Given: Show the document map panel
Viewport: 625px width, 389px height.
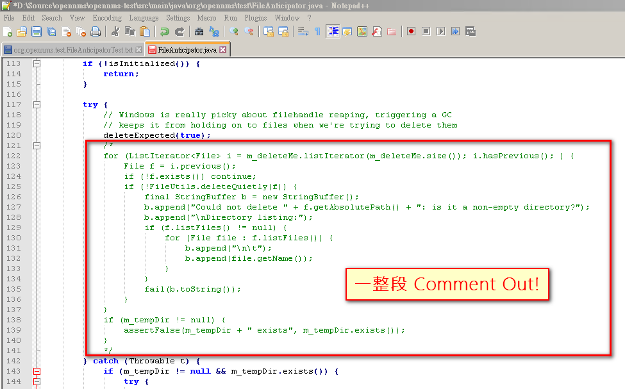Looking at the screenshot, I should (x=362, y=31).
